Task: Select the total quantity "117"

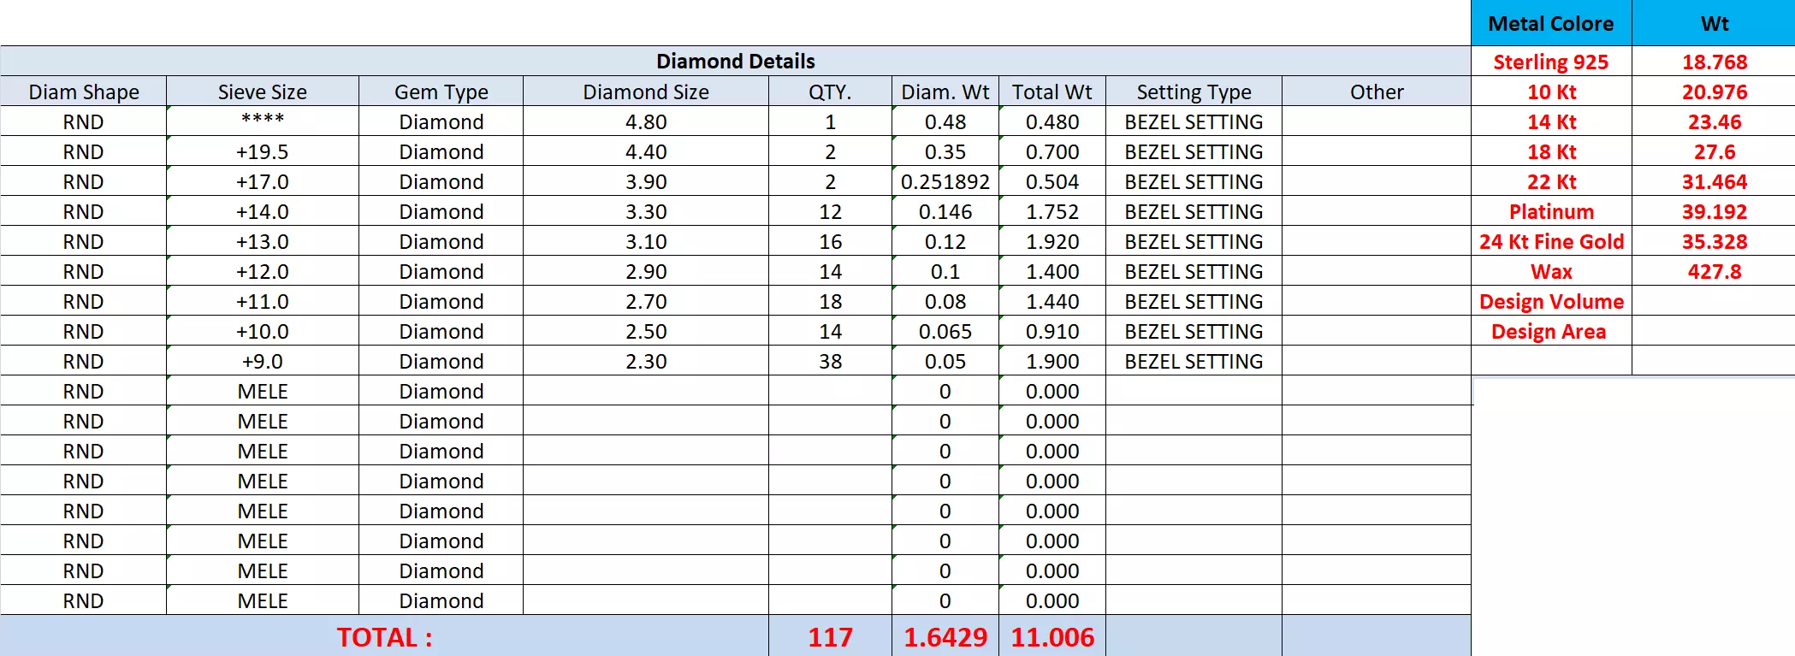Action: 830,637
